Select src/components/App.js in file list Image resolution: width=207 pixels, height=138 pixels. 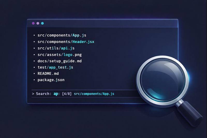coord(62,35)
